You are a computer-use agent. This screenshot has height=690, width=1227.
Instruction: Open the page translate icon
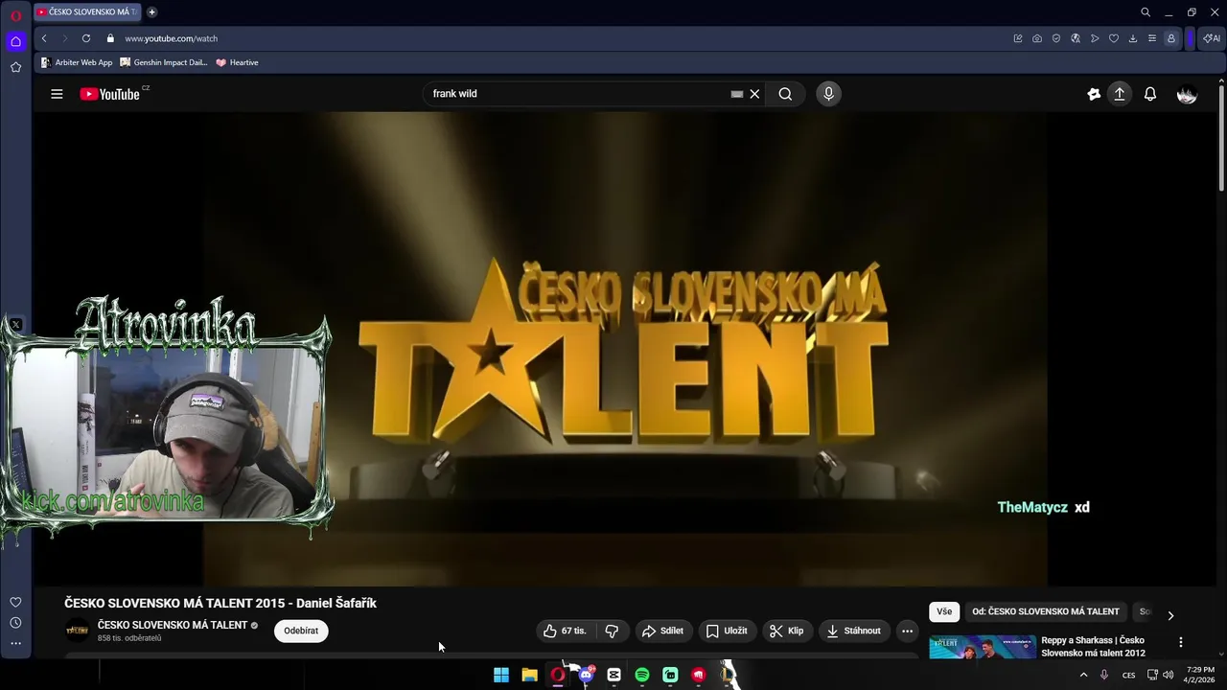1076,38
